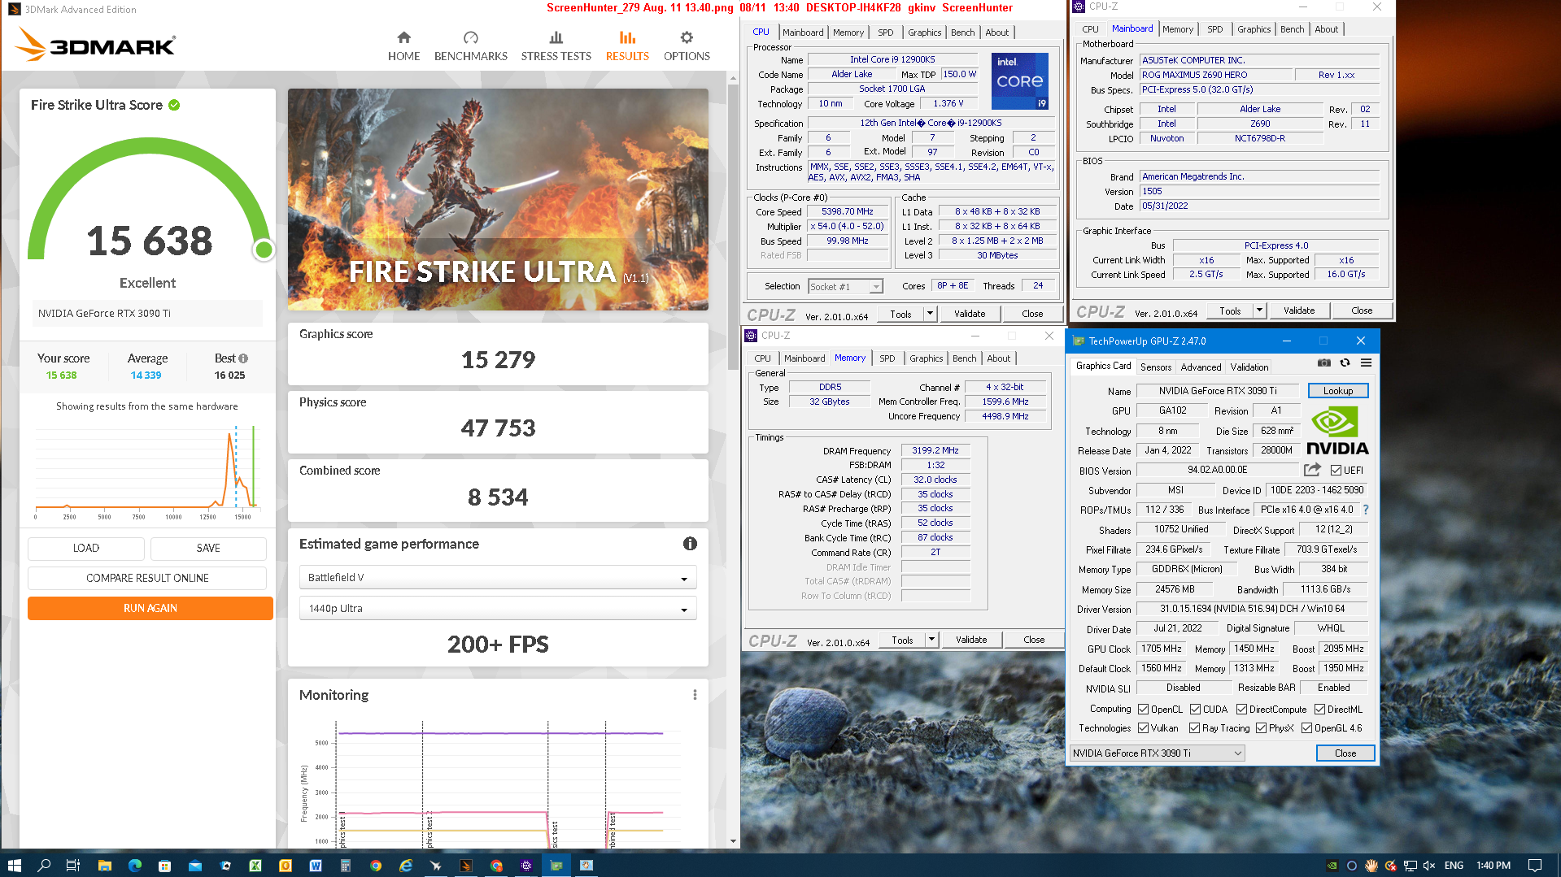Open the Calculator from the taskbar
This screenshot has height=877, width=1561.
(x=346, y=866)
